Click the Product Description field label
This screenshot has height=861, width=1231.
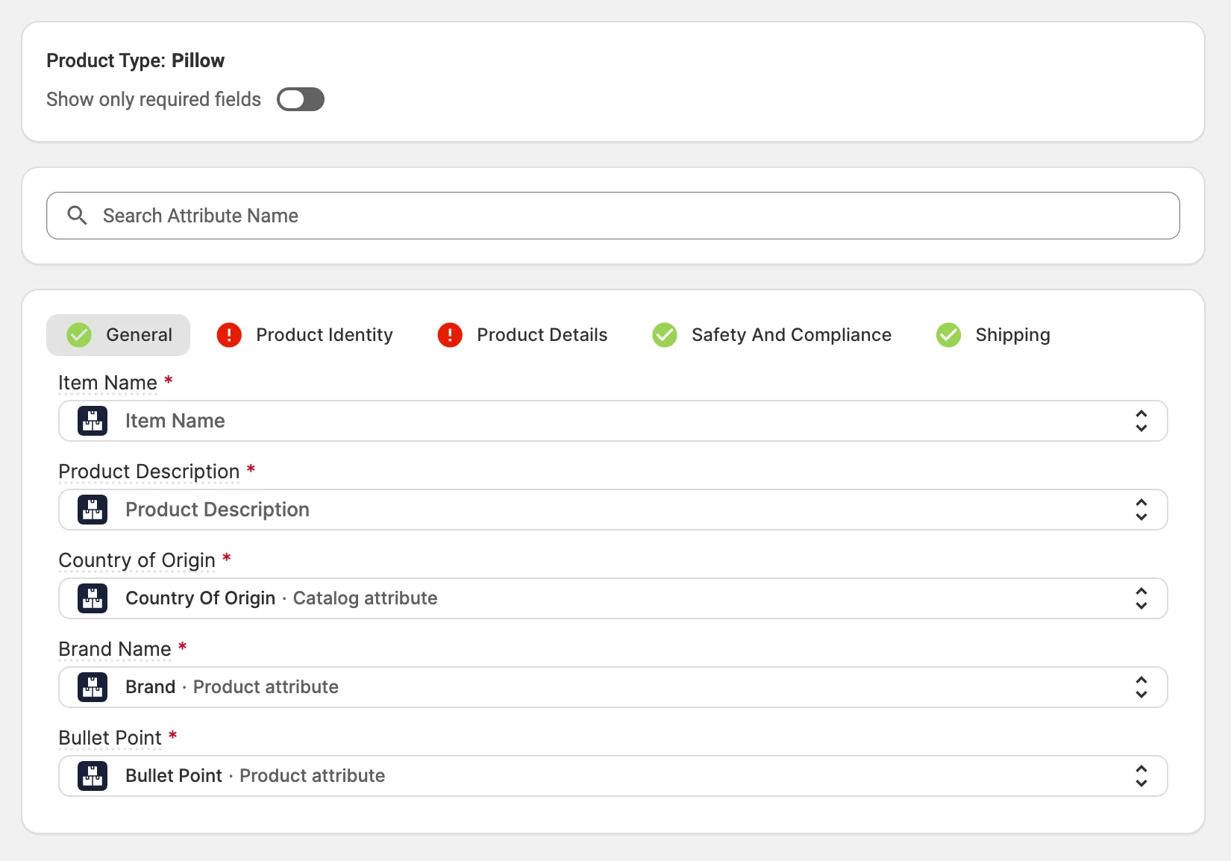point(149,472)
